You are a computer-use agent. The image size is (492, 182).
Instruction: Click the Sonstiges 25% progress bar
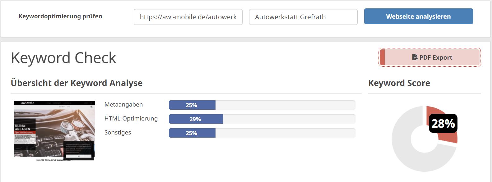click(x=262, y=133)
